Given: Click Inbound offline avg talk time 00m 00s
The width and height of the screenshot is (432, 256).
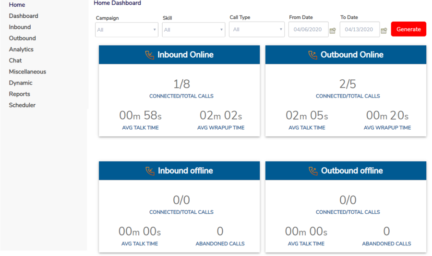Looking at the screenshot, I should 140,232.
